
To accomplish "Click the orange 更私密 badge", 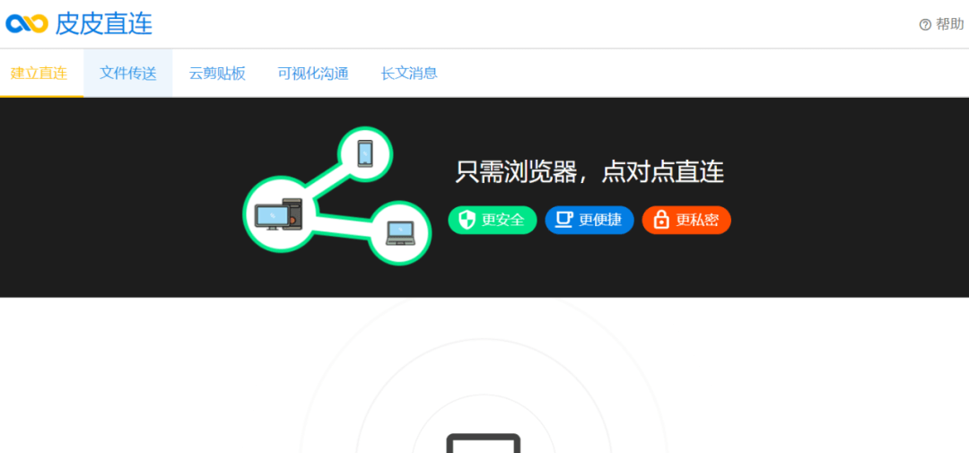I will (686, 220).
